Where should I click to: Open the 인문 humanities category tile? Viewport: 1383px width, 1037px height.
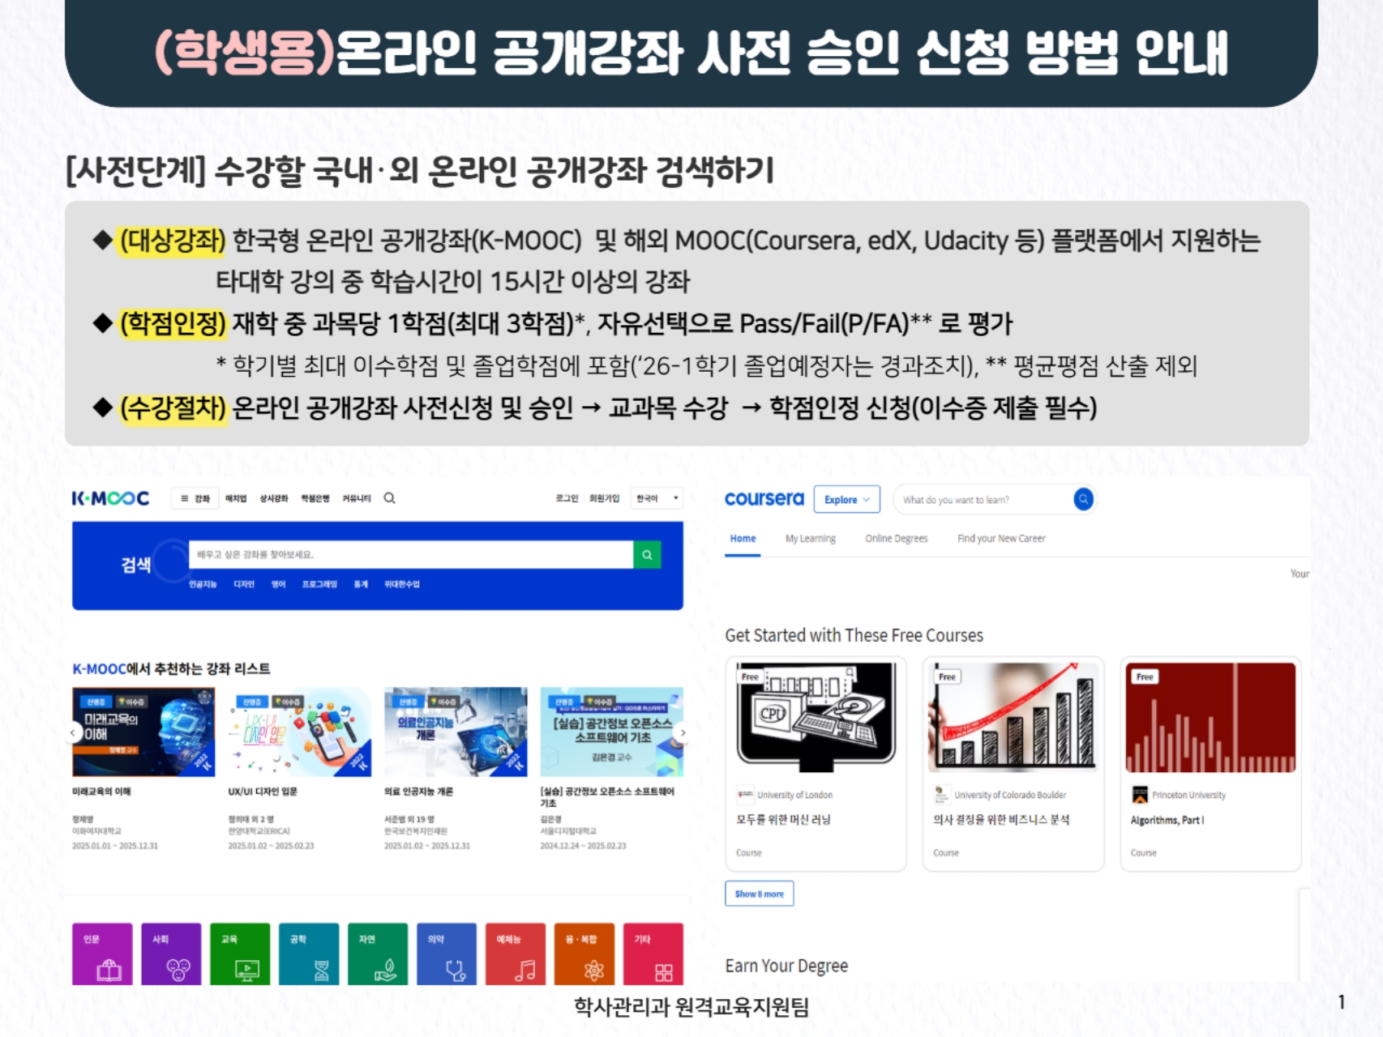click(x=102, y=954)
